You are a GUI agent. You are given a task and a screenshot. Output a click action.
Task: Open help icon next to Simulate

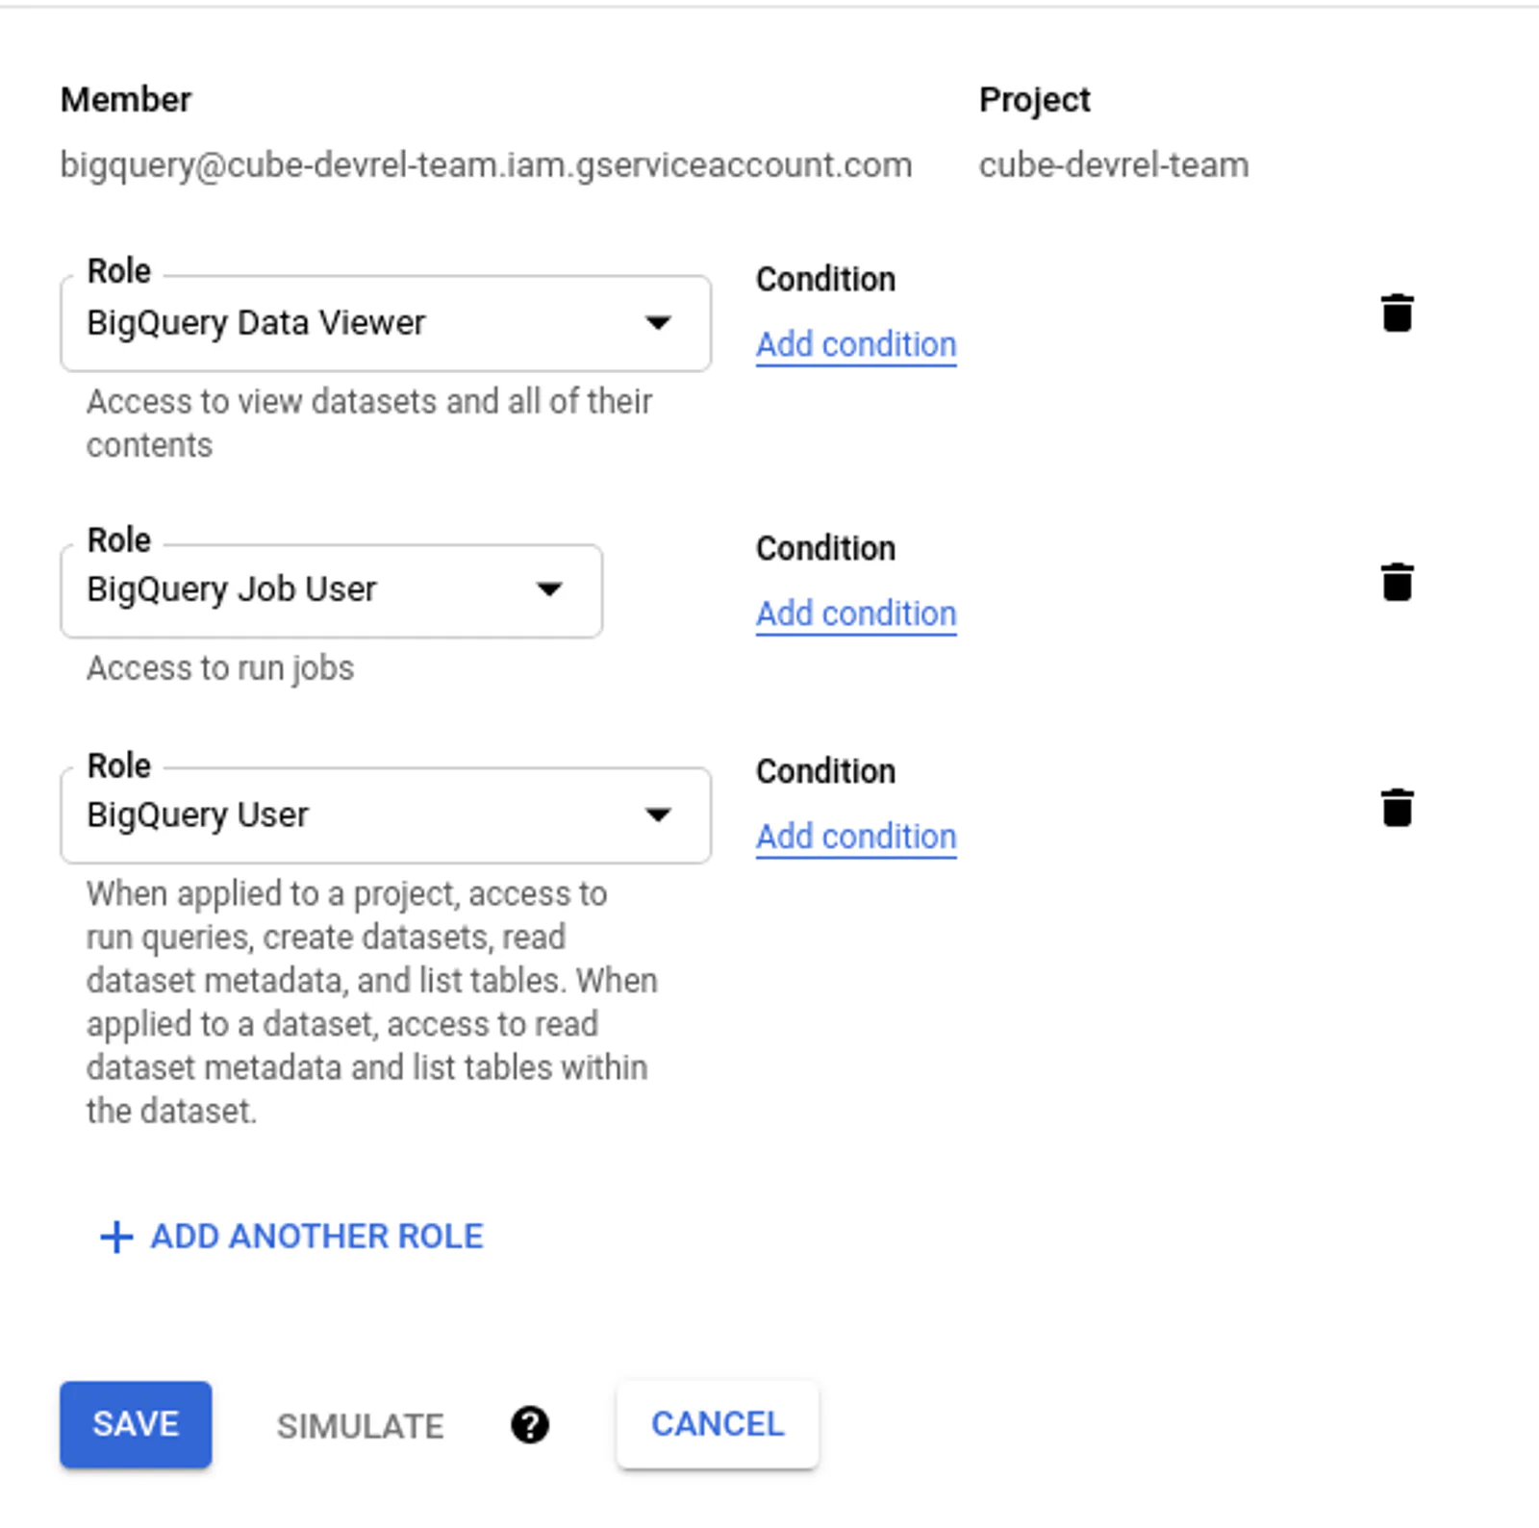click(x=530, y=1425)
